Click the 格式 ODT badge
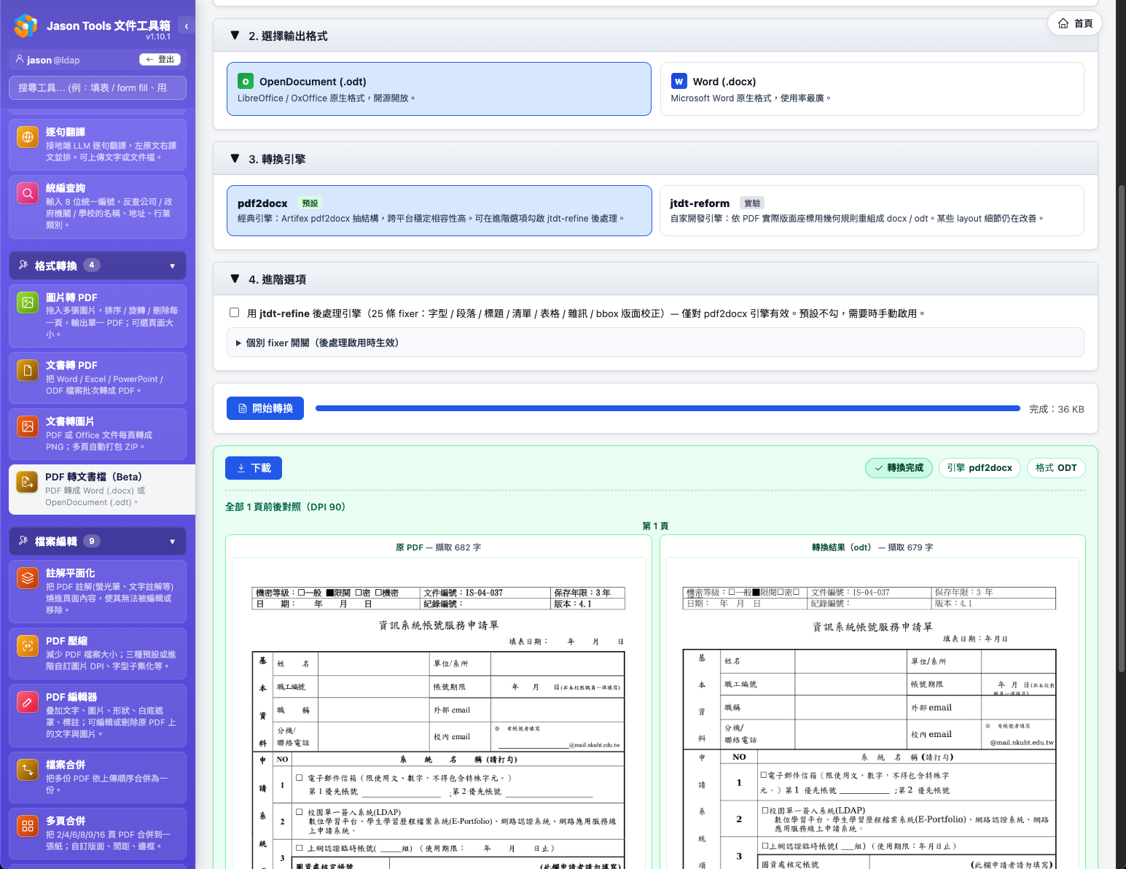This screenshot has height=869, width=1126. coord(1056,468)
